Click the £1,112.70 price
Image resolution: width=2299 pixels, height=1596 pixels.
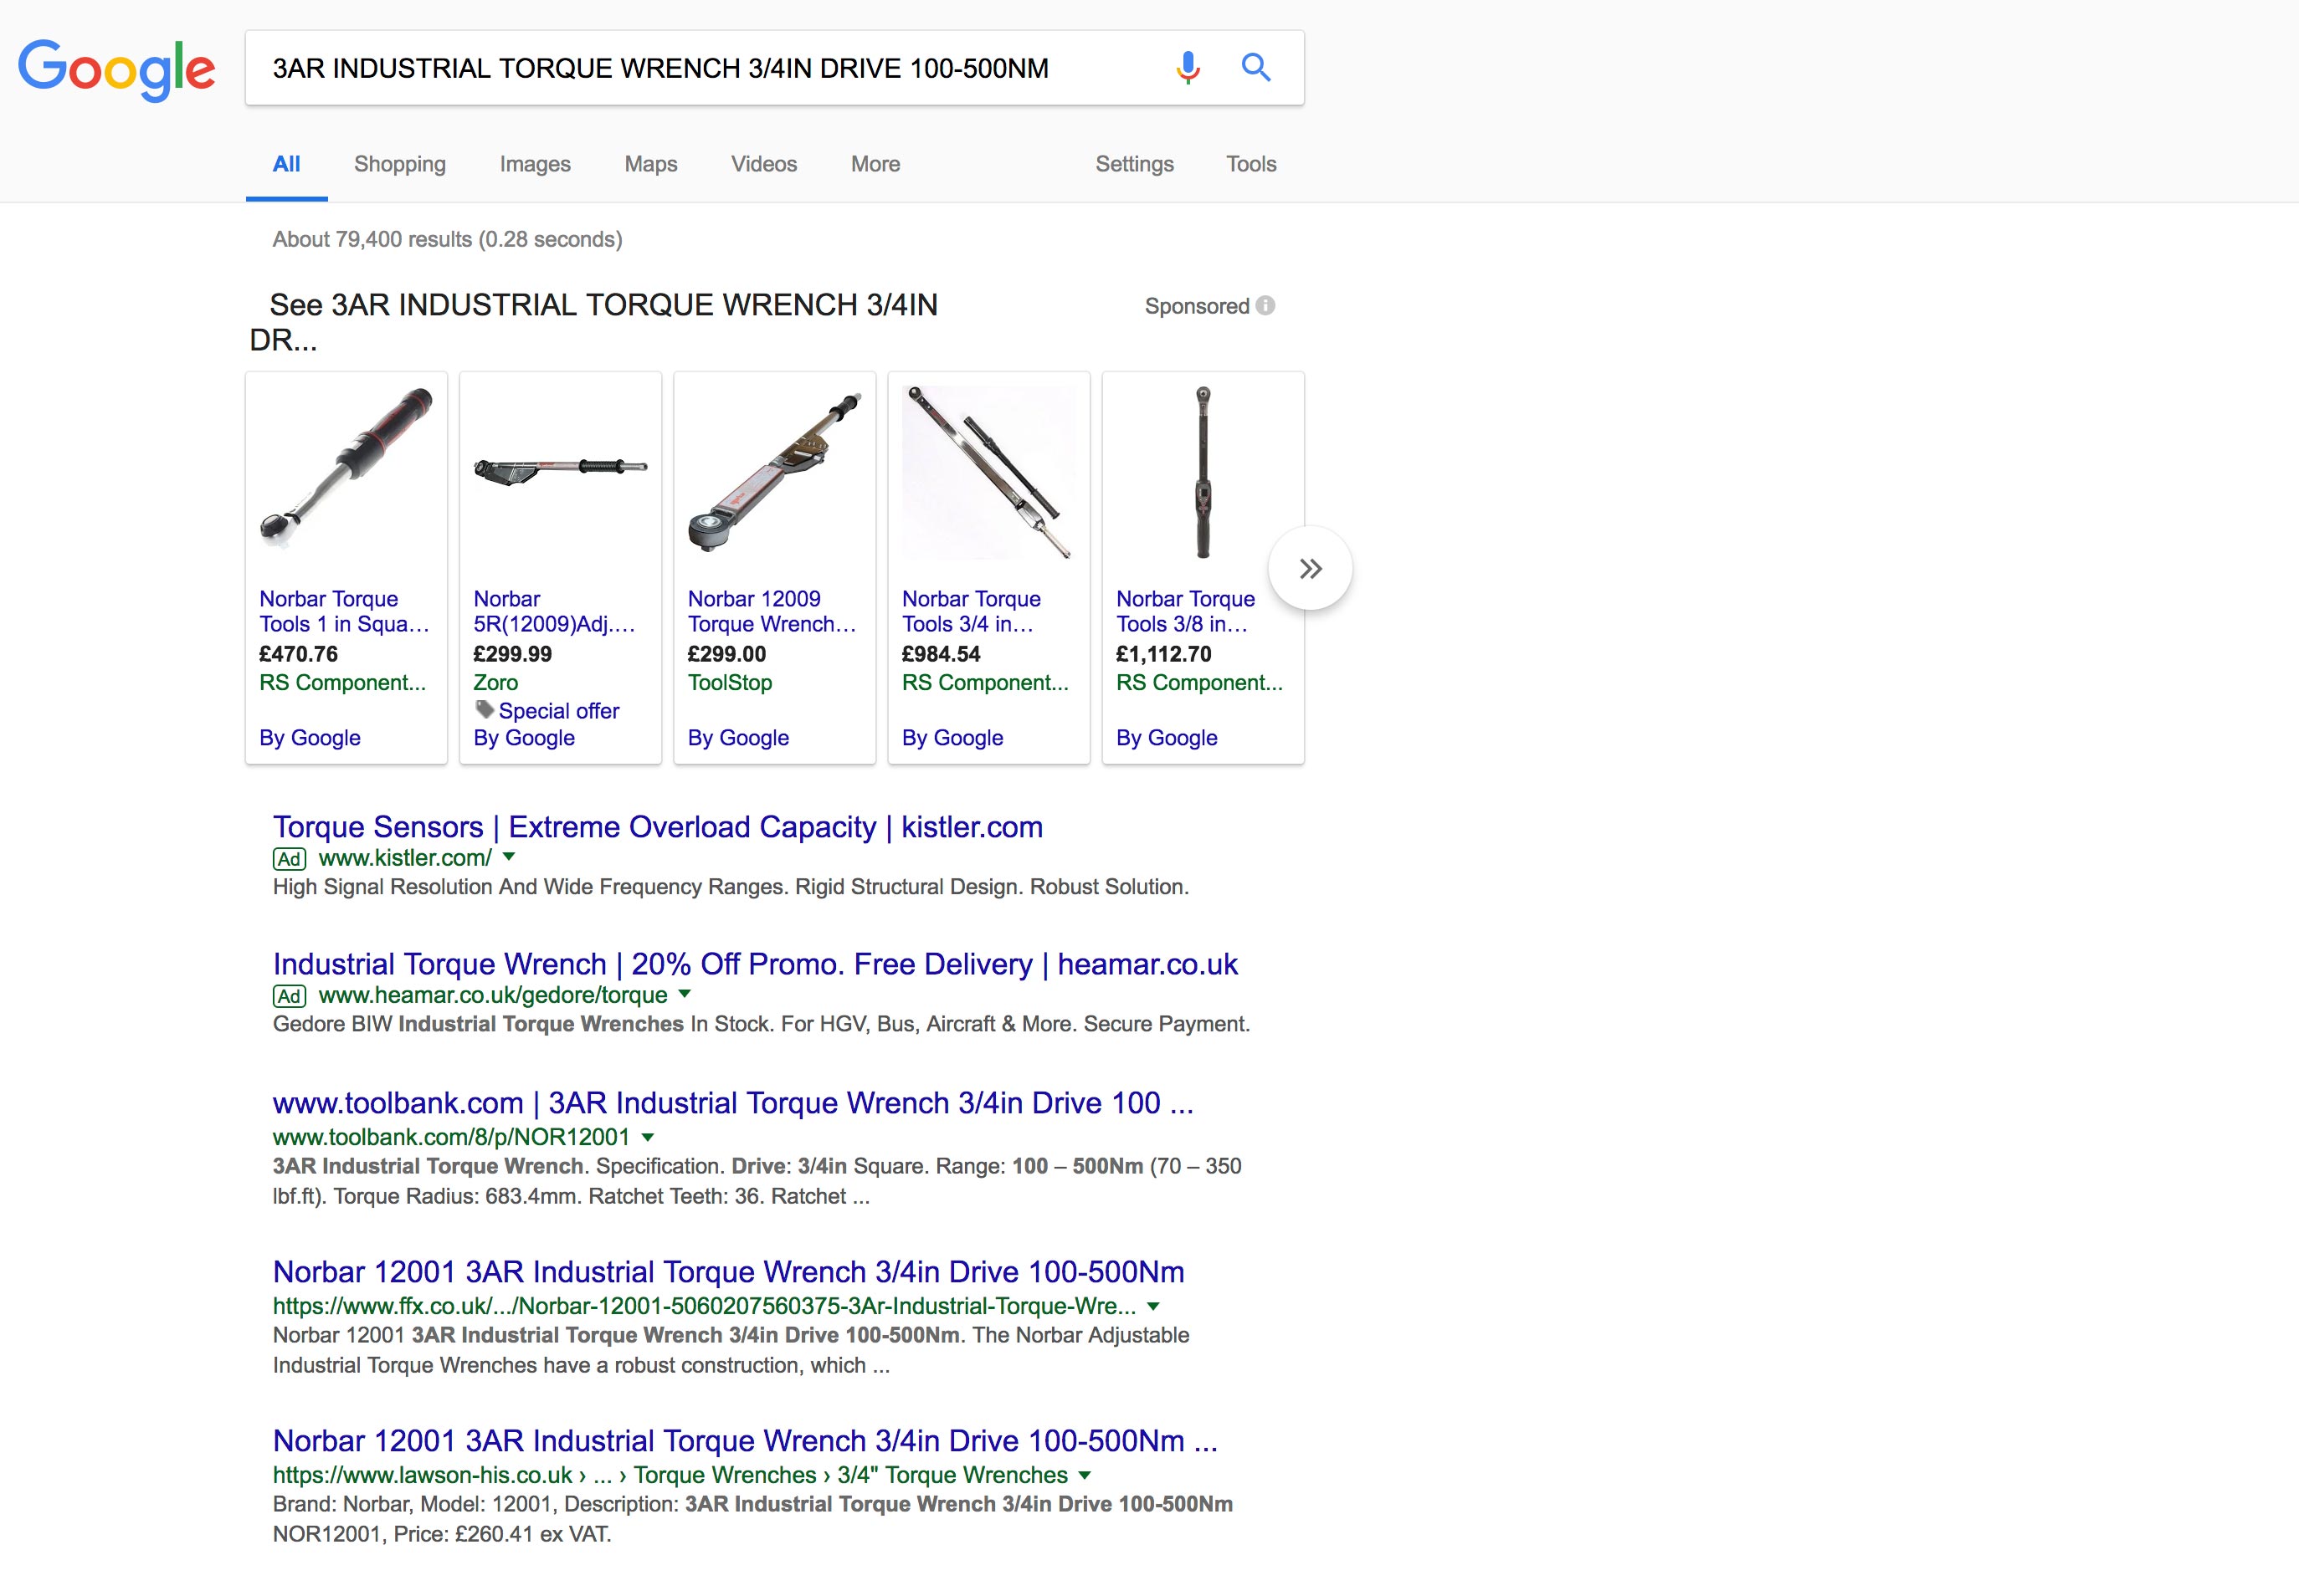[x=1162, y=654]
